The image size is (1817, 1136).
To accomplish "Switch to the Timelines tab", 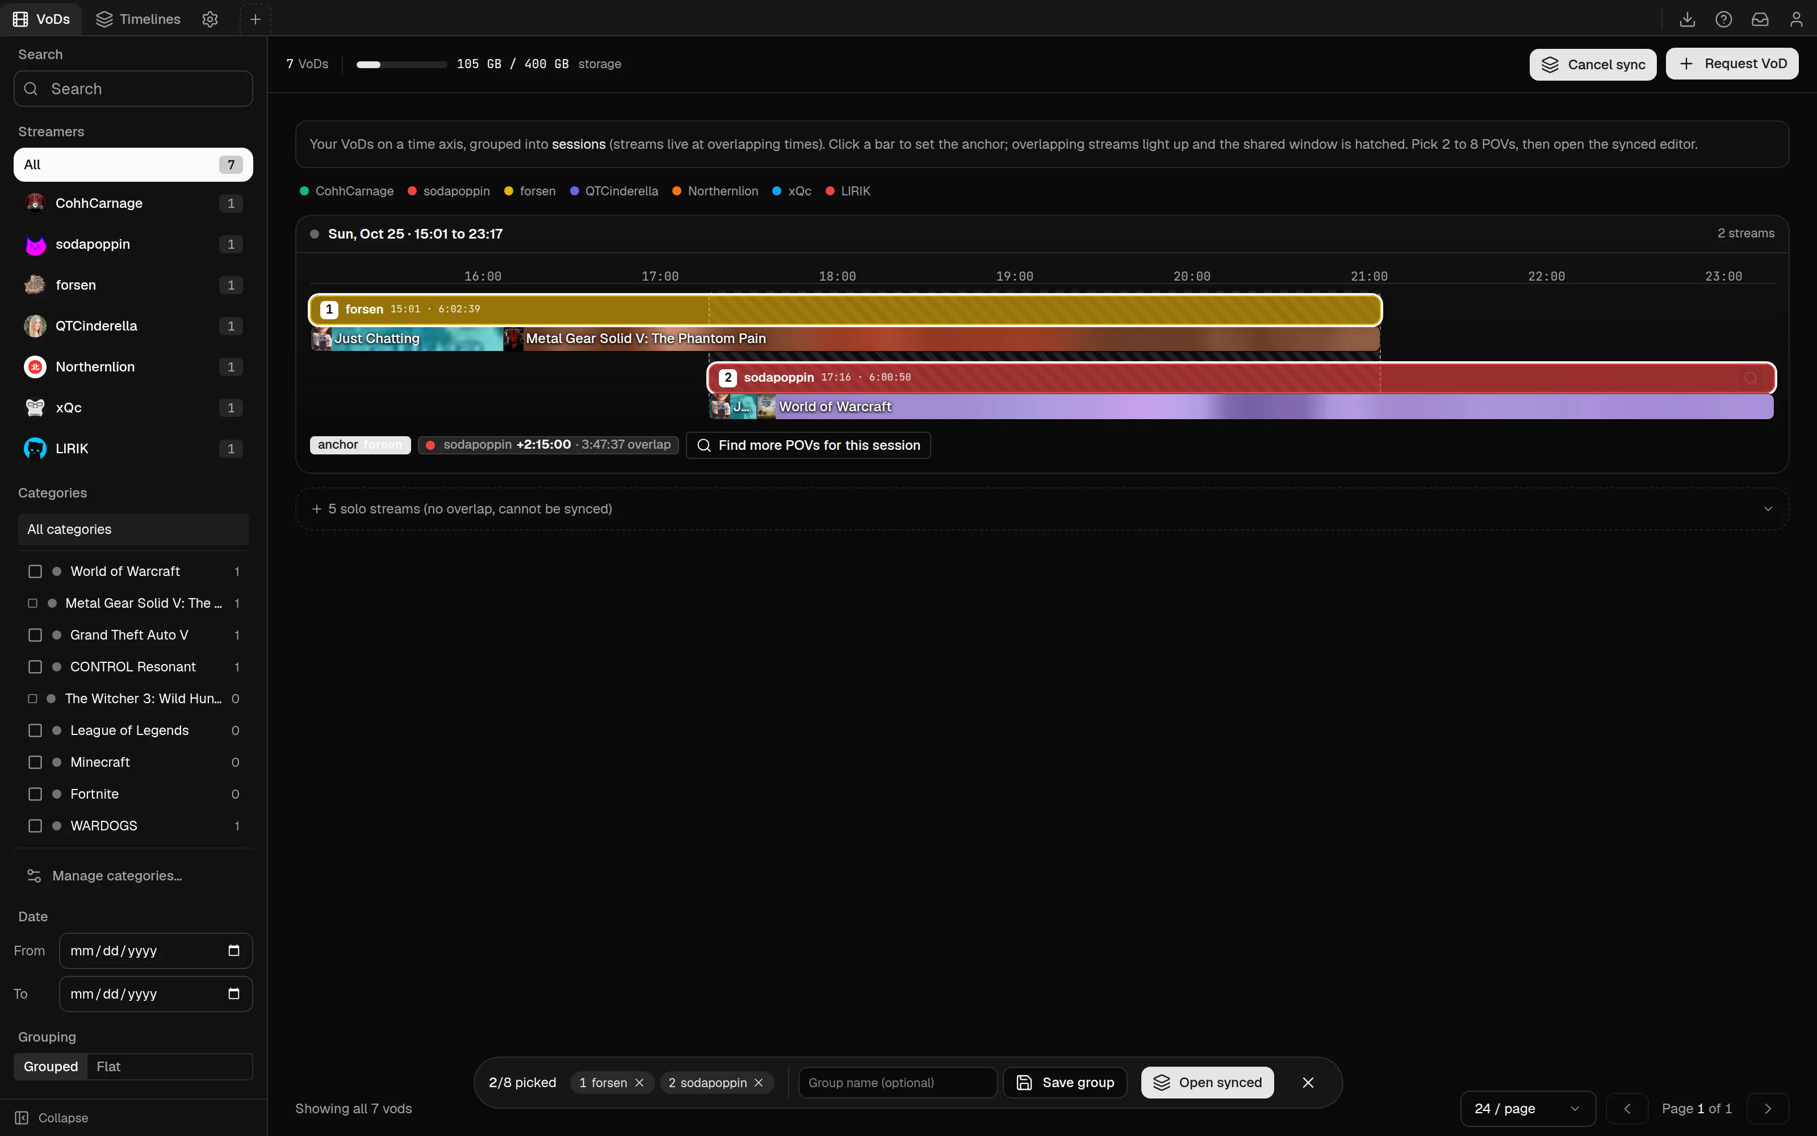I will [139, 19].
